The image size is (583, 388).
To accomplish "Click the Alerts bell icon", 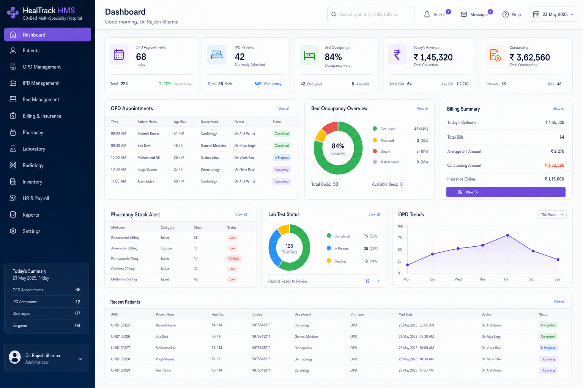I will (427, 14).
